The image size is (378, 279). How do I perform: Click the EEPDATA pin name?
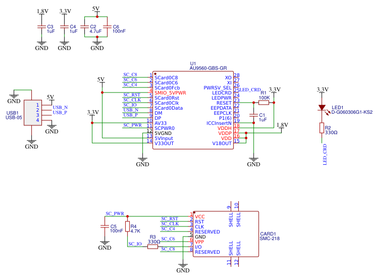pos(221,108)
